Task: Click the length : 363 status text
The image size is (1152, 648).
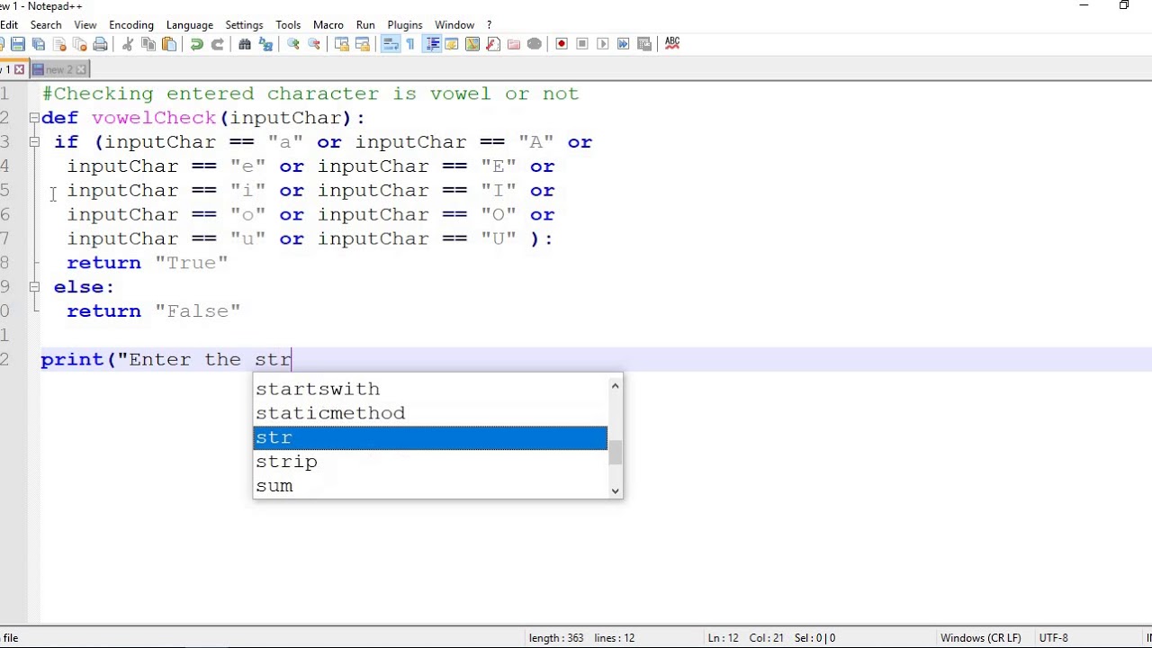Action: point(556,638)
